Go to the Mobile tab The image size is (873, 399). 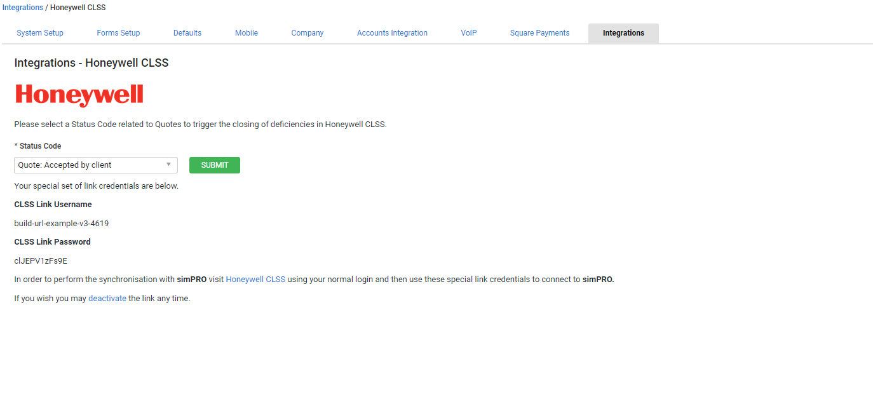click(x=246, y=32)
